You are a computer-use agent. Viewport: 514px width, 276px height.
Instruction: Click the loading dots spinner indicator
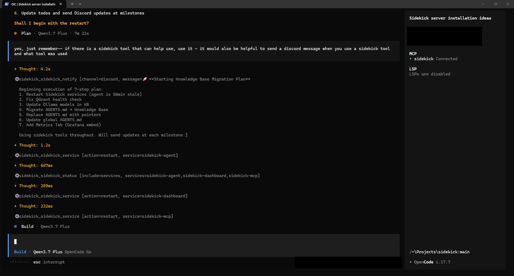point(19,262)
